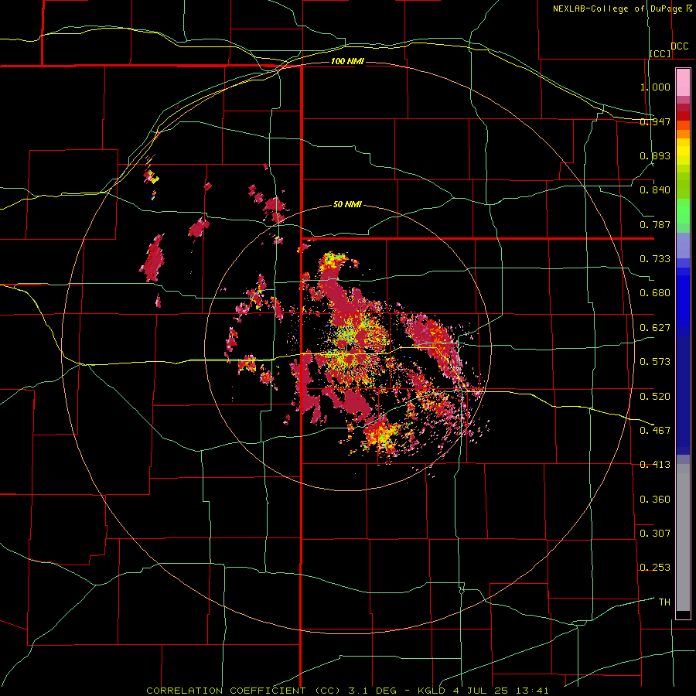The height and width of the screenshot is (696, 696).
Task: Click the 0.573 value on the color scale
Action: pyautogui.click(x=655, y=362)
